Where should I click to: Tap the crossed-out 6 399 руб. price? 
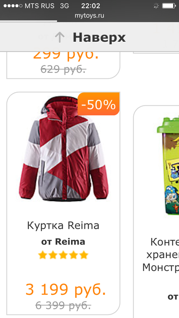[63, 305]
